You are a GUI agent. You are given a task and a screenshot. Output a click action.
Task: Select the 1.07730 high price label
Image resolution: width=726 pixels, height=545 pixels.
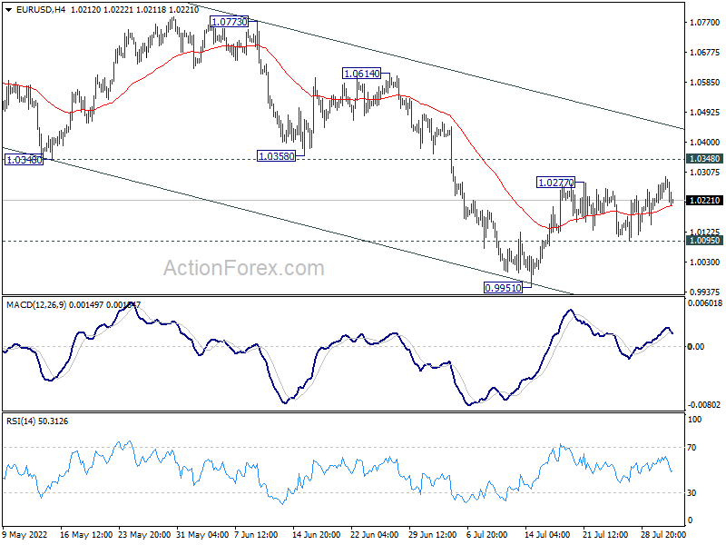click(x=230, y=22)
